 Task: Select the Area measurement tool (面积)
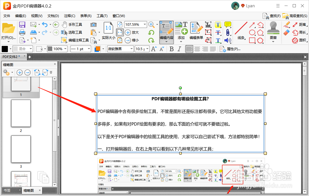pyautogui.click(x=299, y=40)
